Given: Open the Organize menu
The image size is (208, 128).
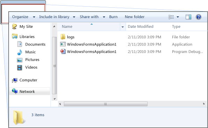Looking at the screenshot, I should click(x=24, y=17).
